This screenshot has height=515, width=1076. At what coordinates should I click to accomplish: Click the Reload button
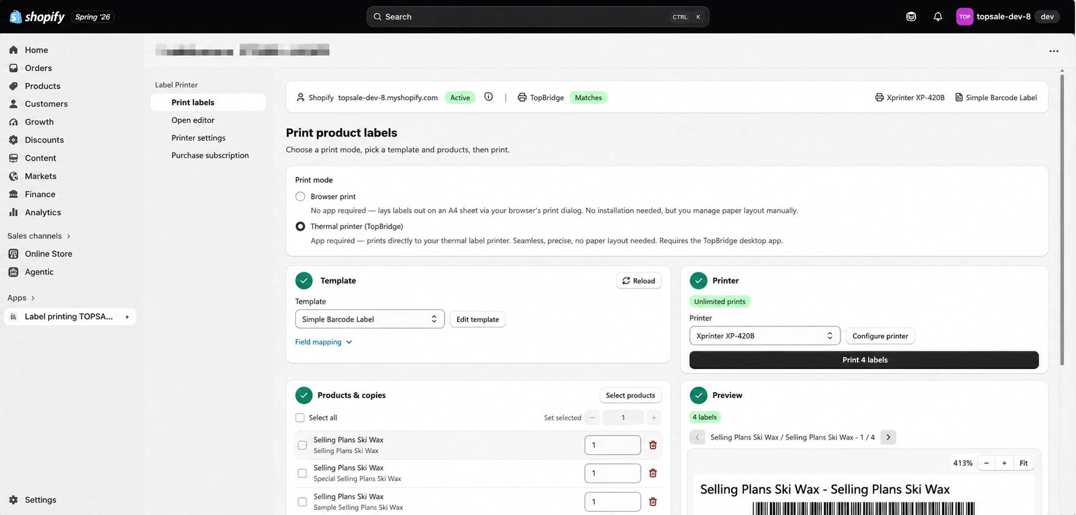[x=638, y=281]
